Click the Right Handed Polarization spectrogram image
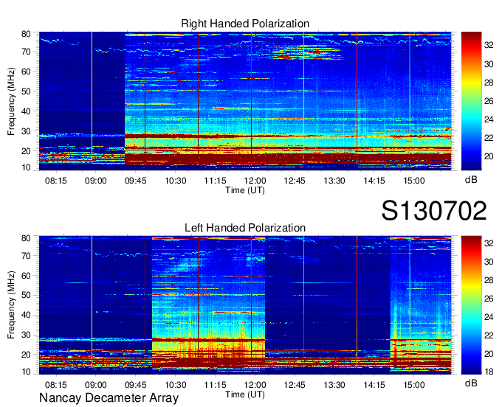This screenshot has height=407, width=502. point(245,101)
